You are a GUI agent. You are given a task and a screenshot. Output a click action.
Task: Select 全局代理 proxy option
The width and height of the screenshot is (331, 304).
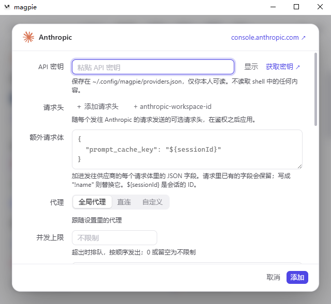point(92,202)
